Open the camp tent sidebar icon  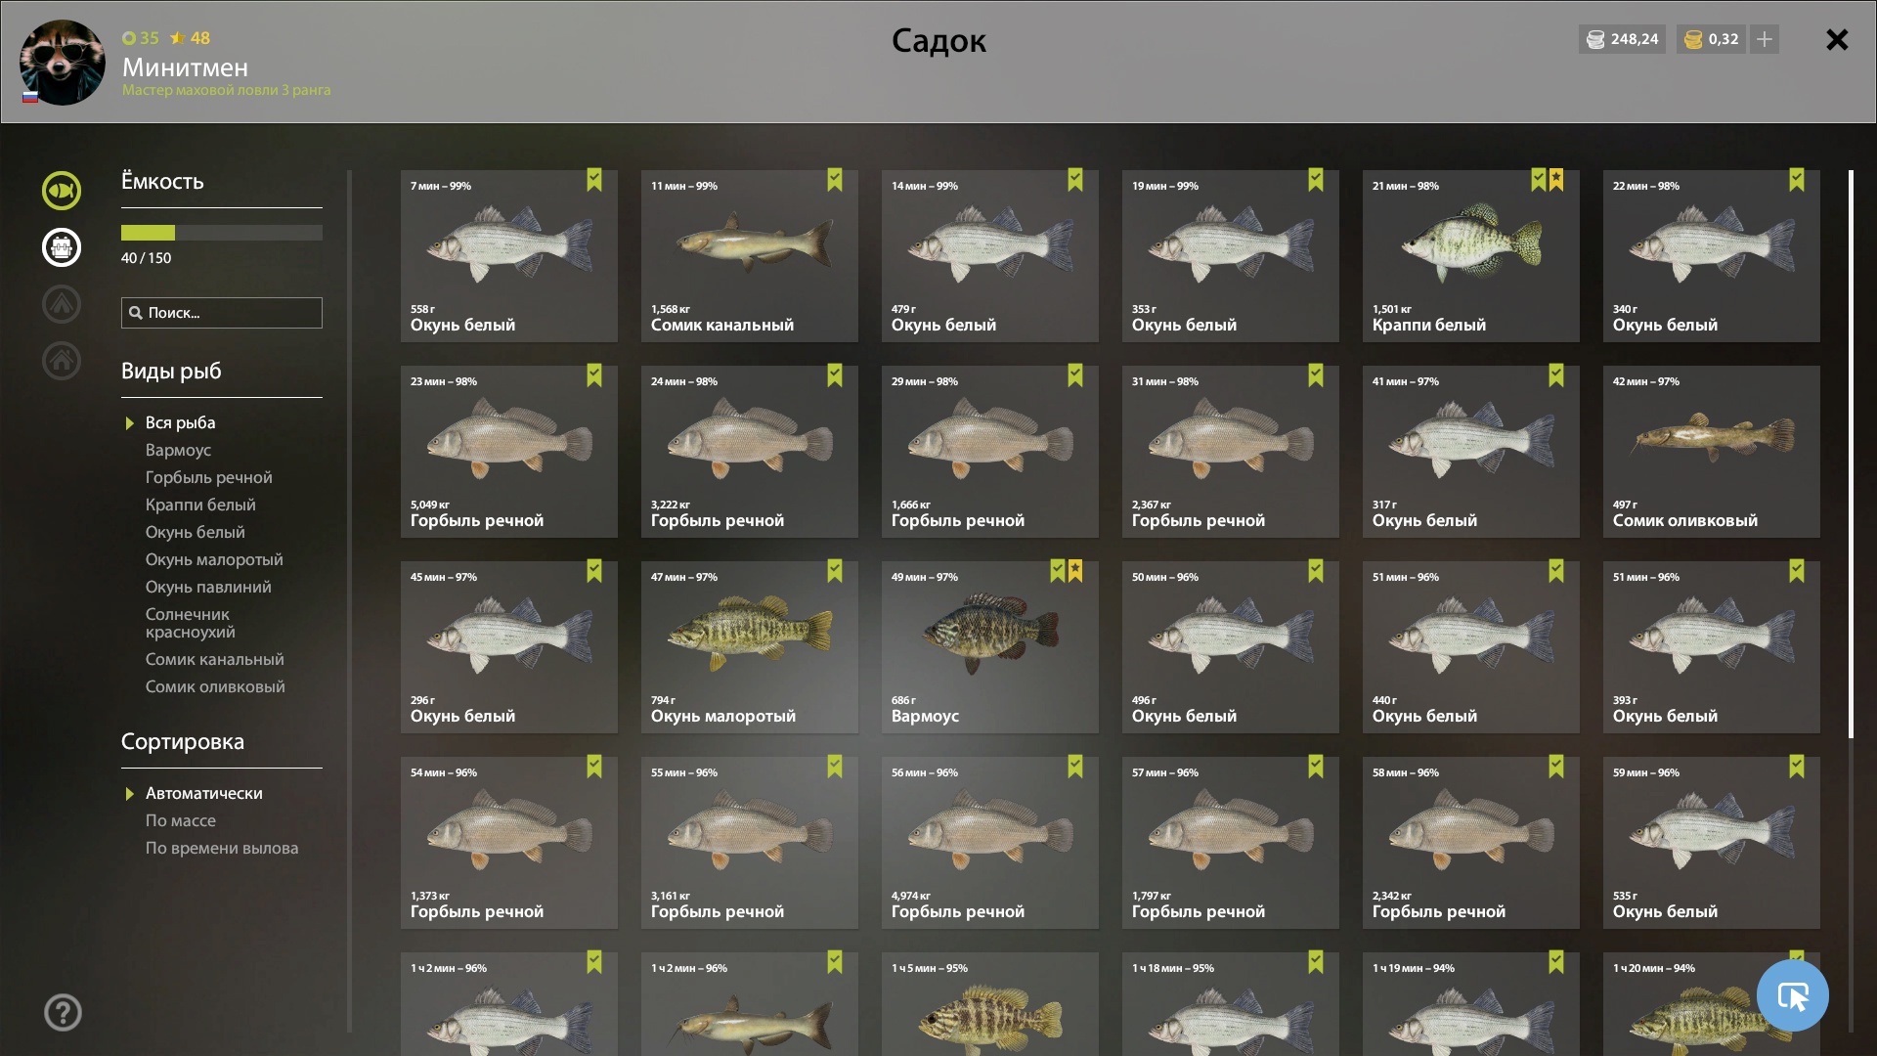click(x=62, y=304)
